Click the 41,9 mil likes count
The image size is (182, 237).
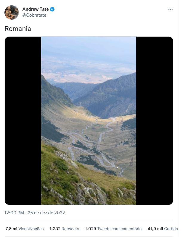point(155,229)
